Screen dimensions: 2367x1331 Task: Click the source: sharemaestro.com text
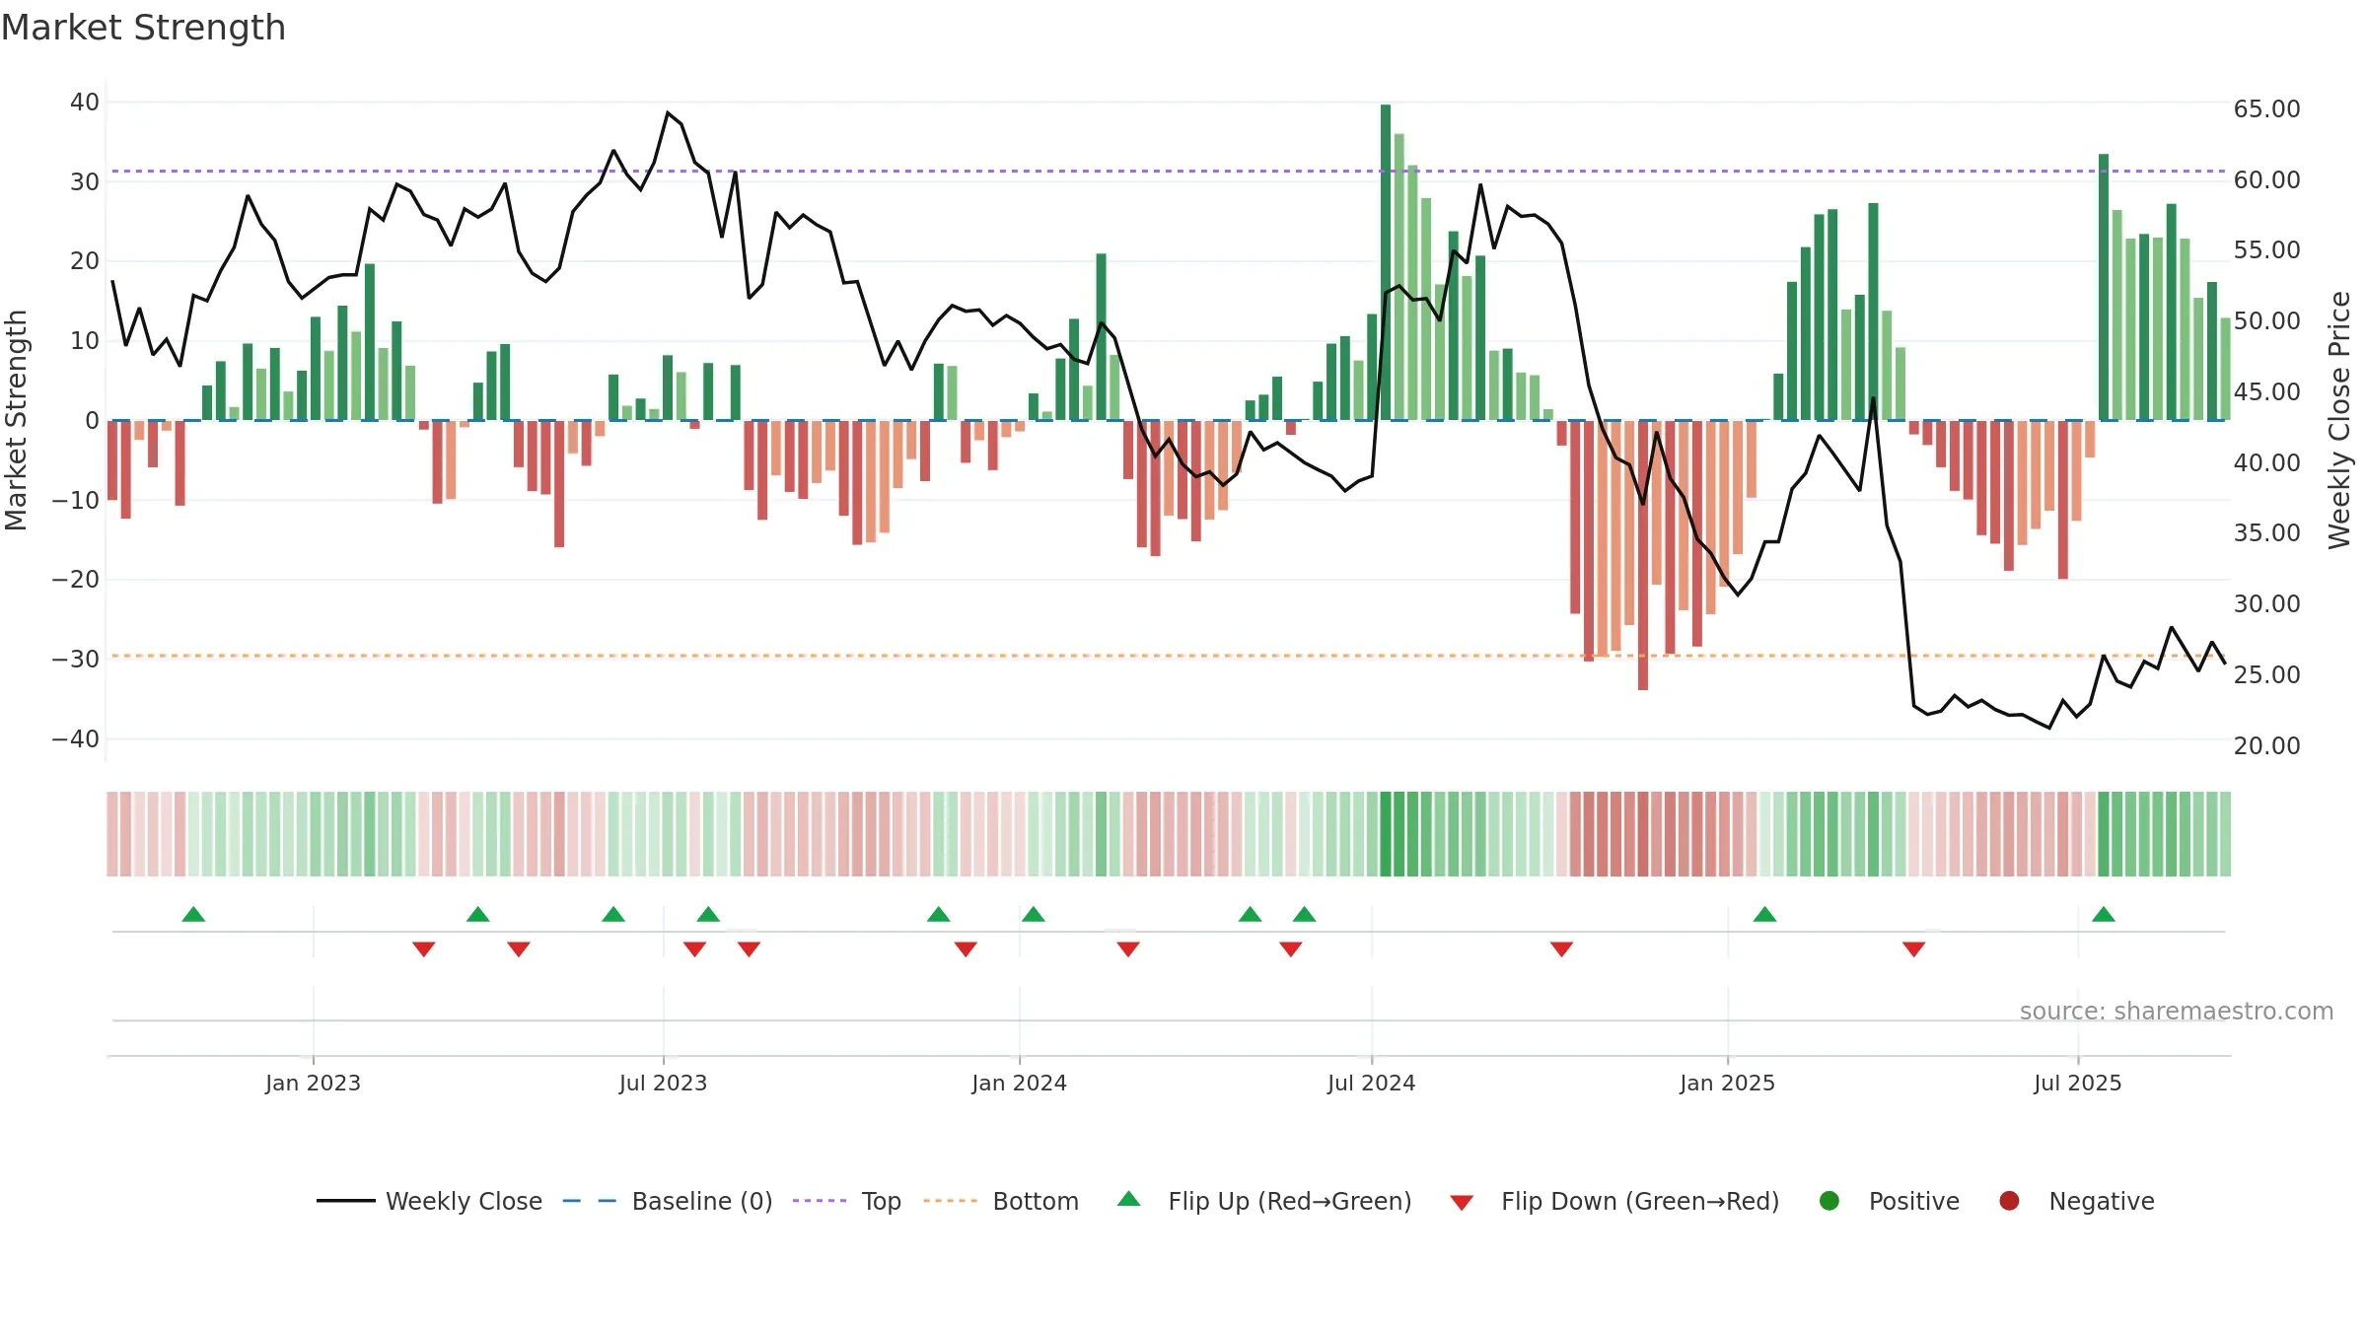pos(2177,1011)
